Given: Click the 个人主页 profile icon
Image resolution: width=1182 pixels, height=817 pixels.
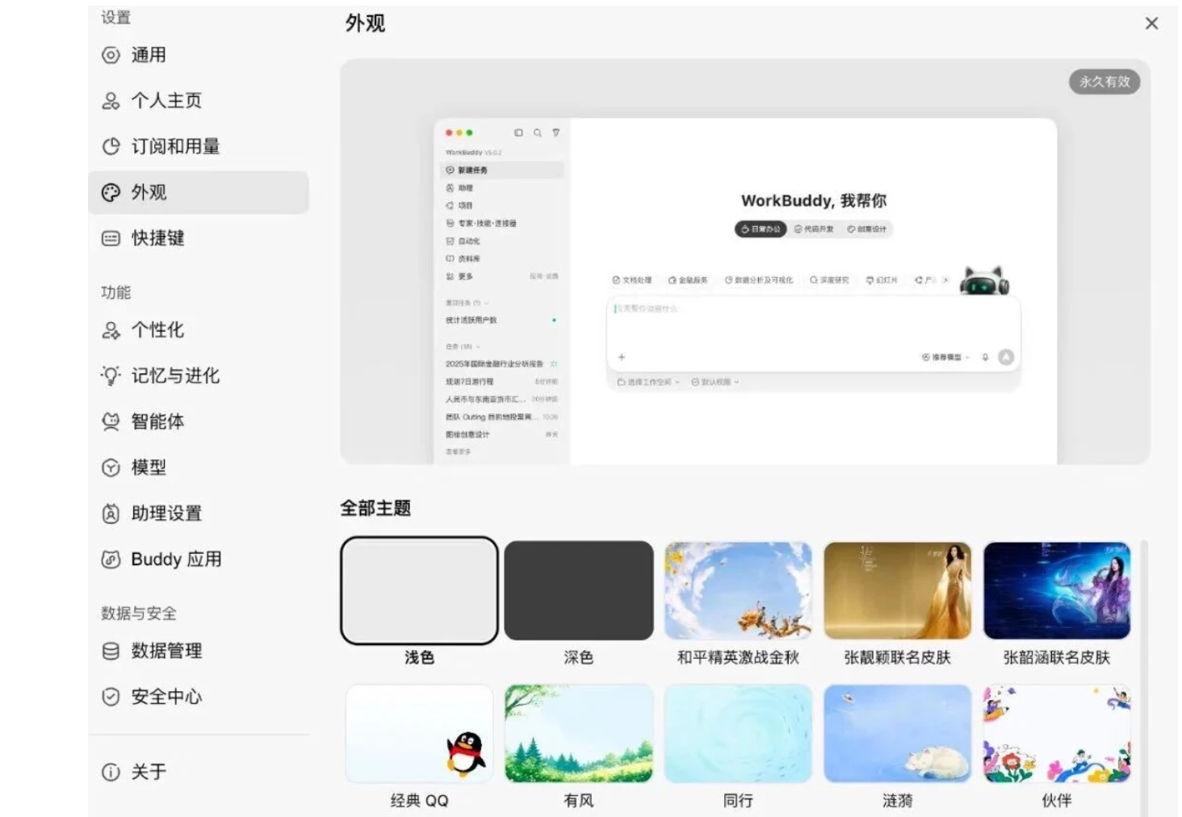Looking at the screenshot, I should 111,101.
